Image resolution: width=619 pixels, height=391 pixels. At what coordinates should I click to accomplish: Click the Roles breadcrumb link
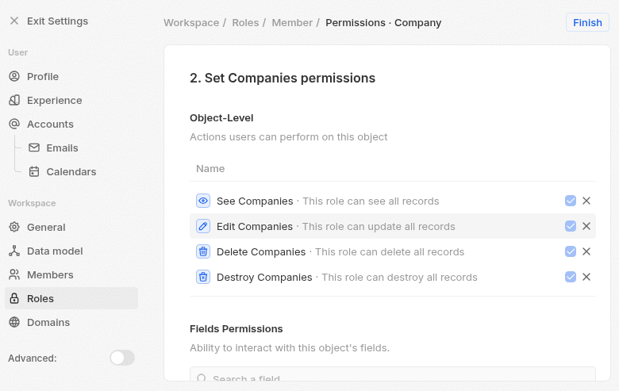coord(245,22)
